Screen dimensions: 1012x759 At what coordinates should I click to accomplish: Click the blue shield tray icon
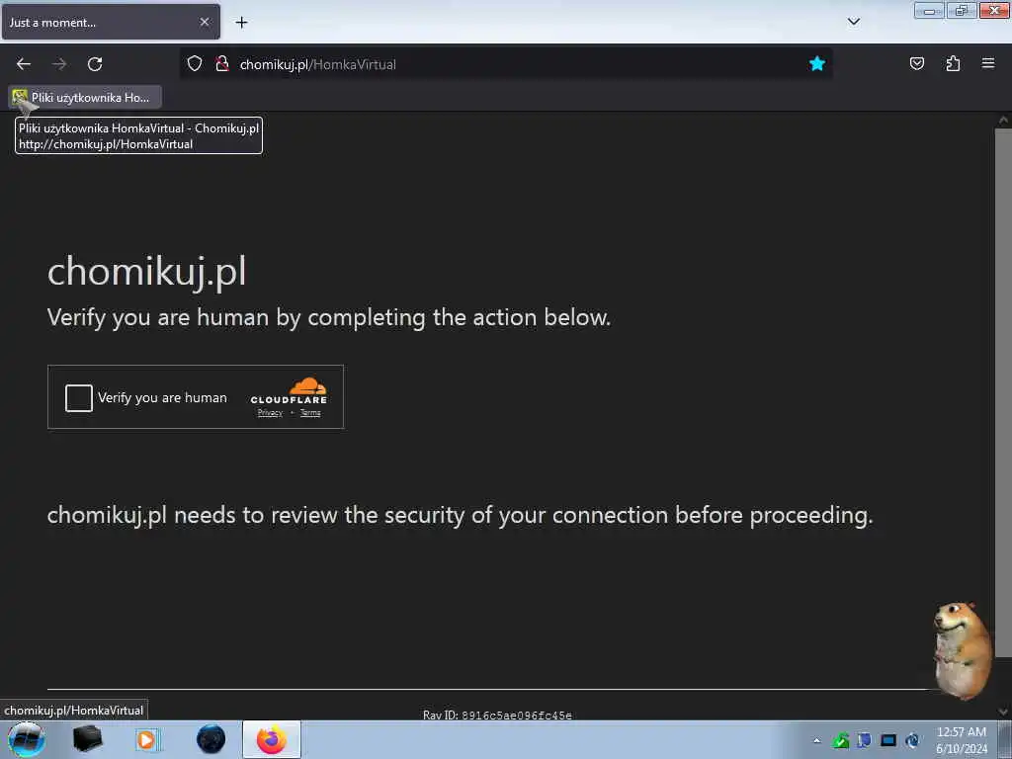[864, 740]
